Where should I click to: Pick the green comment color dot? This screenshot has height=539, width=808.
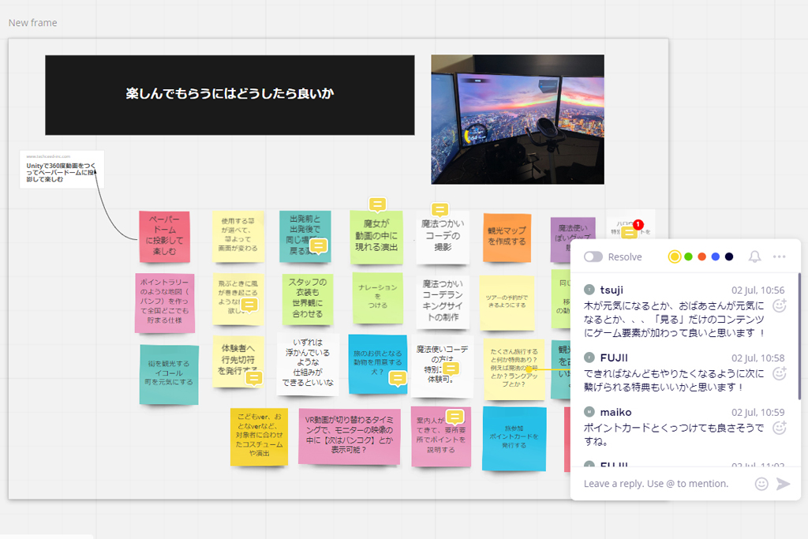click(688, 256)
